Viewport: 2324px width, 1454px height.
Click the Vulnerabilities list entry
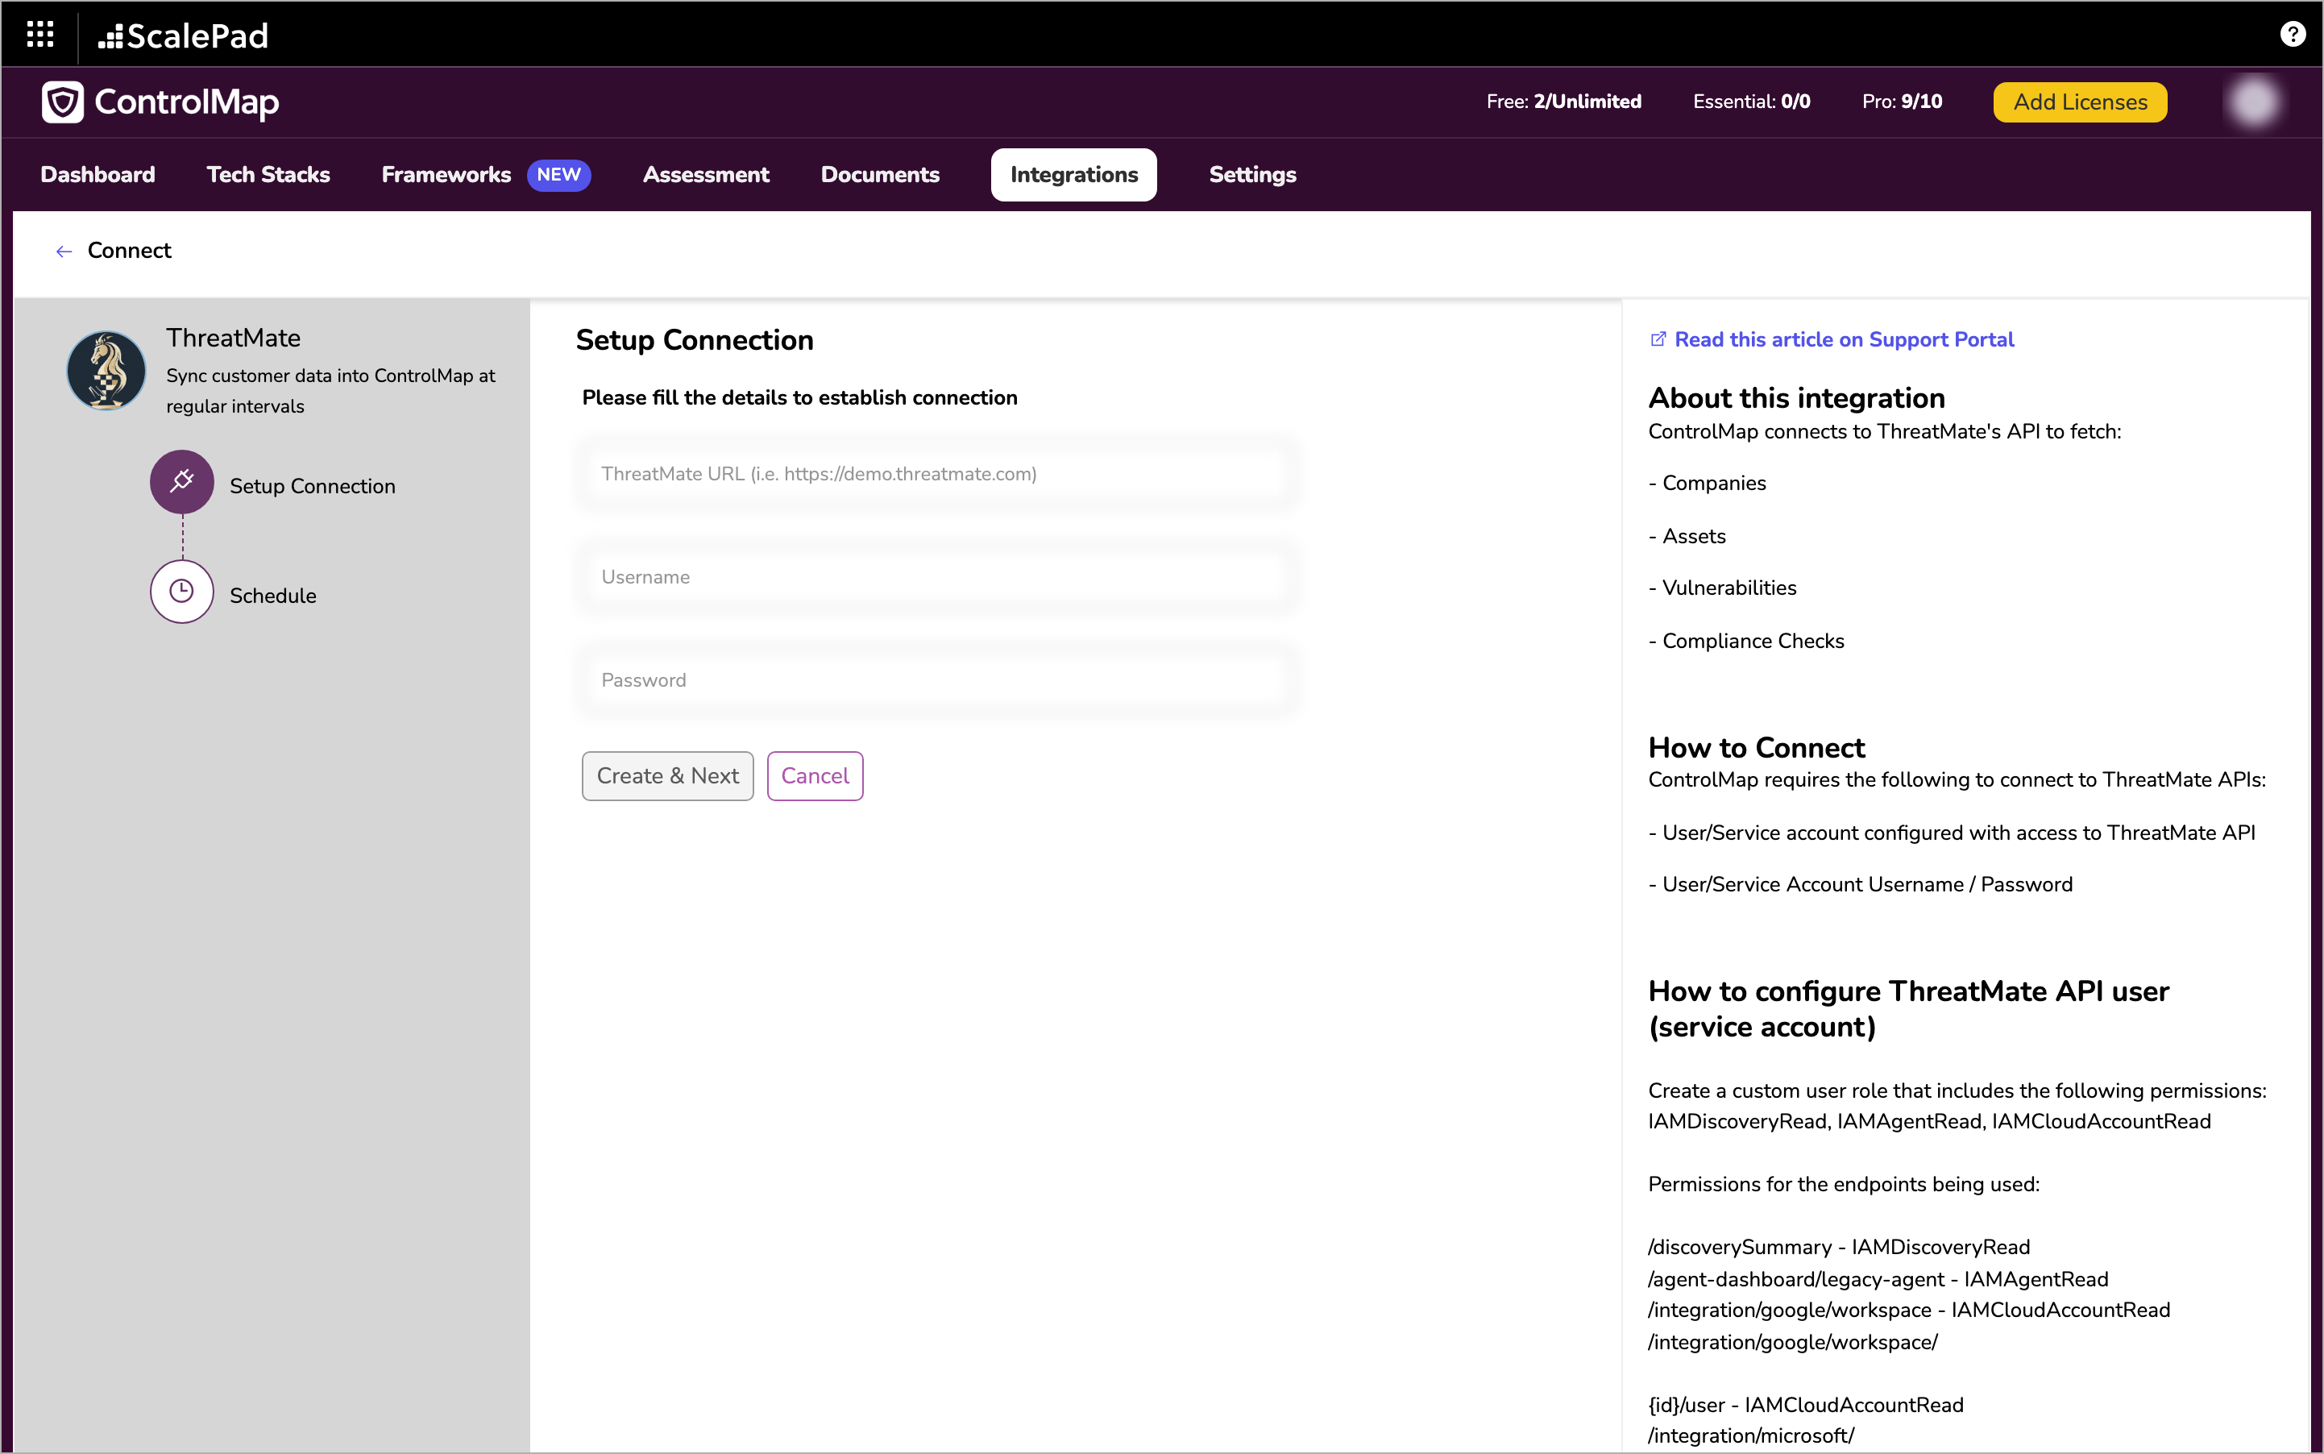click(x=1722, y=588)
